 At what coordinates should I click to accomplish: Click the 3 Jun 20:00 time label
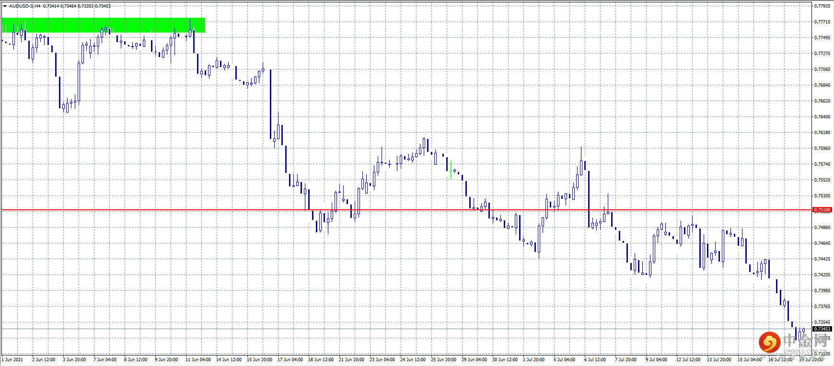point(74,360)
